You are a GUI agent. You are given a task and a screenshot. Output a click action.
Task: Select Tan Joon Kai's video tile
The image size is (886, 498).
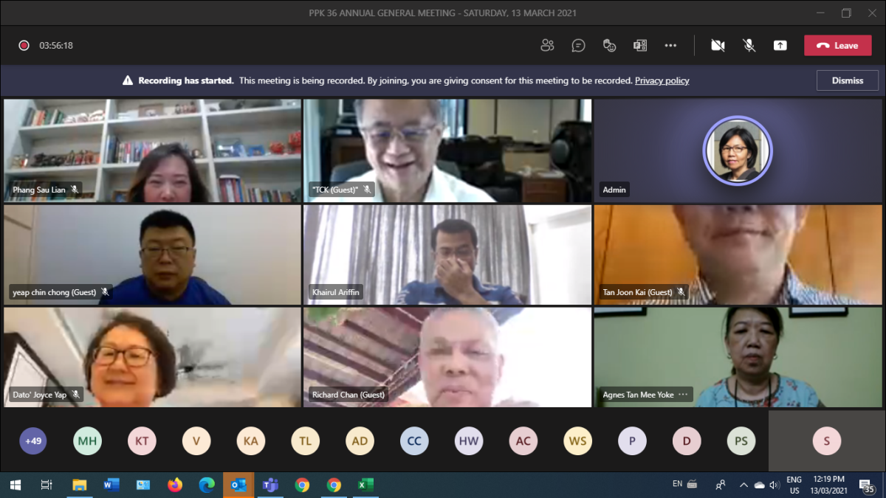[x=738, y=255]
